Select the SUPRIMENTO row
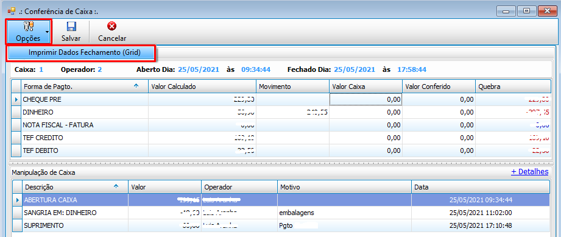Viewport: 561px width, 237px height. pyautogui.click(x=281, y=225)
